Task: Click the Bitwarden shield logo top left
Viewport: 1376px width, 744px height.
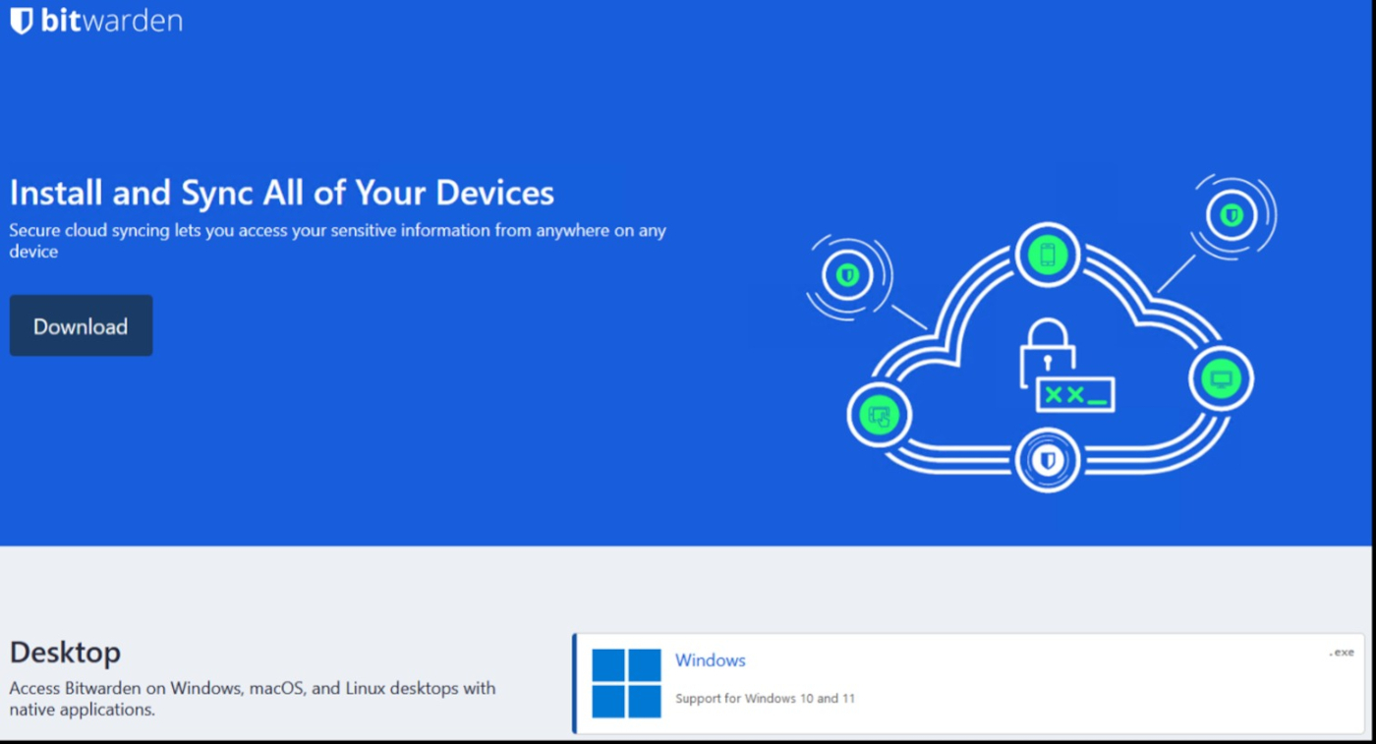Action: coord(22,19)
